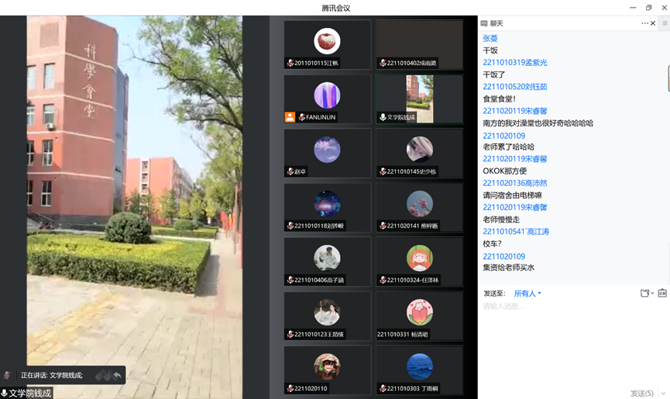Click sender name 2211010319孟紫光 in chat
This screenshot has height=399, width=670.
click(515, 63)
